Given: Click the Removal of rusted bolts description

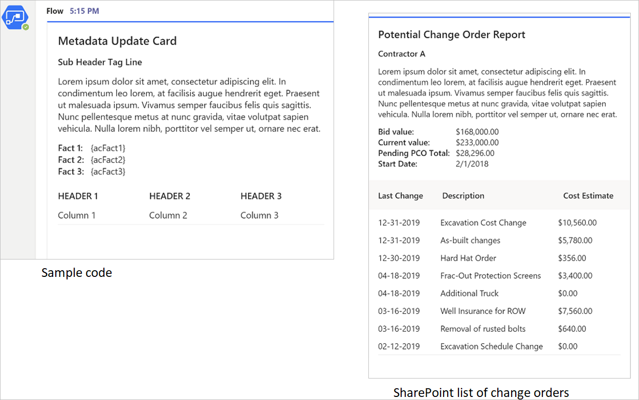Looking at the screenshot, I should coord(483,328).
